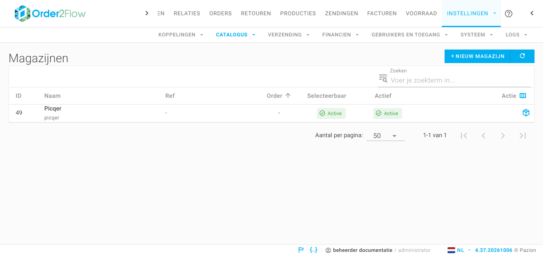Click user account icon in footer
The width and height of the screenshot is (543, 254).
[x=328, y=250]
